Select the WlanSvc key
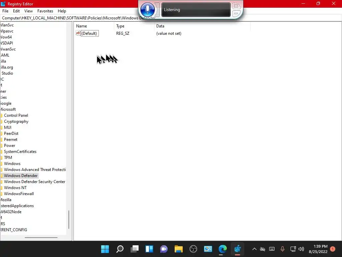 (7, 25)
